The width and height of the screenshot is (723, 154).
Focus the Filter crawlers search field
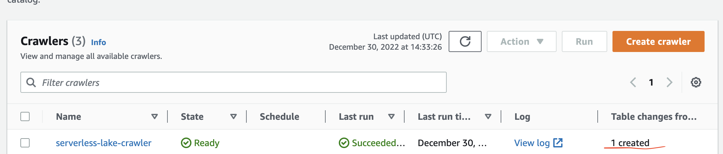tap(233, 82)
